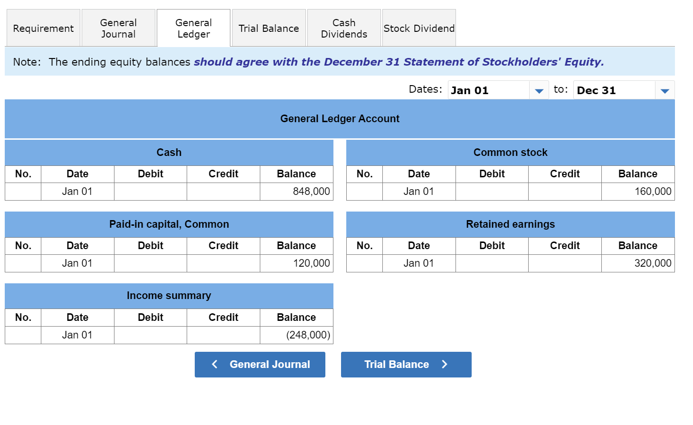Screen dimensions: 693x425
Task: Click the Debit cell in the Cash ledger row
Action: point(150,191)
